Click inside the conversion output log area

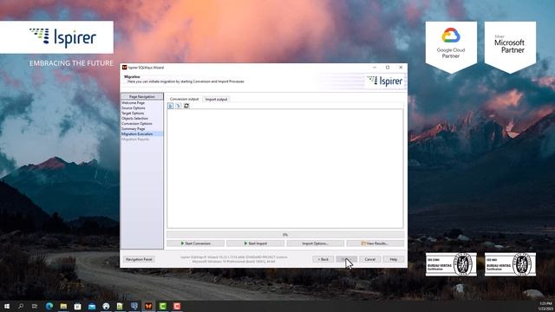(285, 168)
